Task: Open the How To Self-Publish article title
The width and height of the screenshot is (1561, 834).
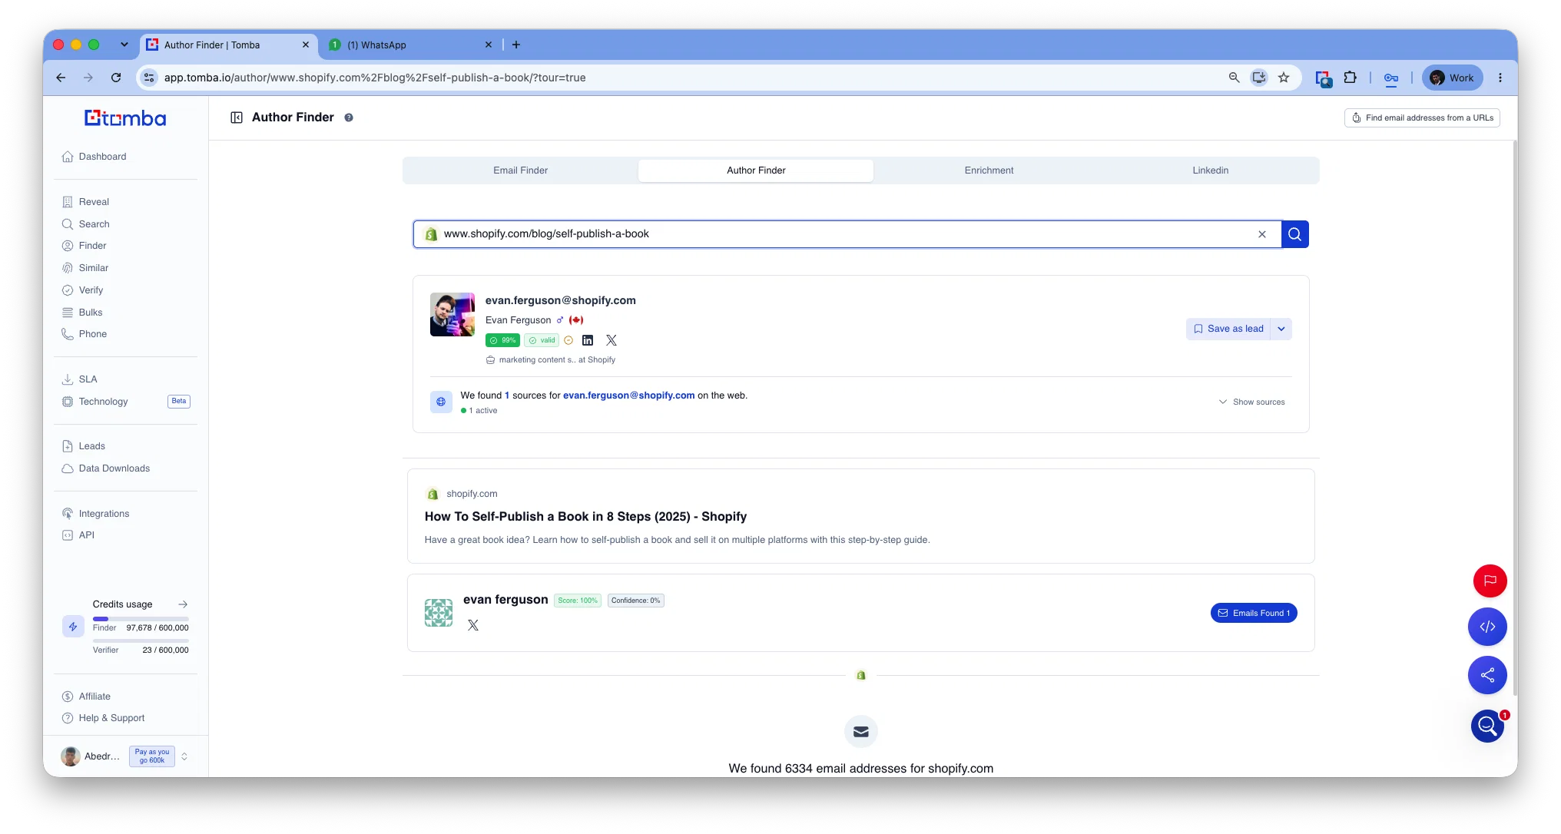Action: pos(585,517)
